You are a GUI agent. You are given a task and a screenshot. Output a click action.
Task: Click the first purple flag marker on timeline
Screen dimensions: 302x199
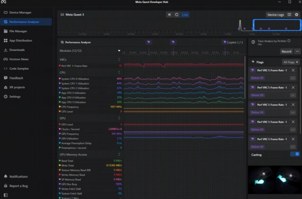pyautogui.click(x=149, y=42)
